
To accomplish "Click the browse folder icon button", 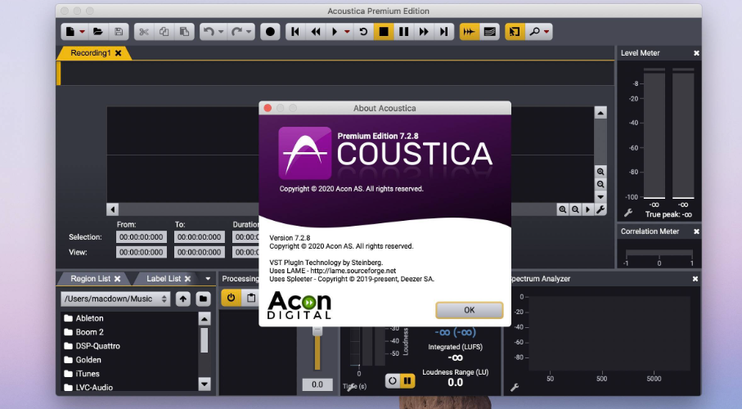I will click(203, 299).
